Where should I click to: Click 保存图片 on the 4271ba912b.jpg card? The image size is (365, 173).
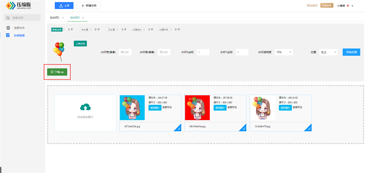pos(155,108)
